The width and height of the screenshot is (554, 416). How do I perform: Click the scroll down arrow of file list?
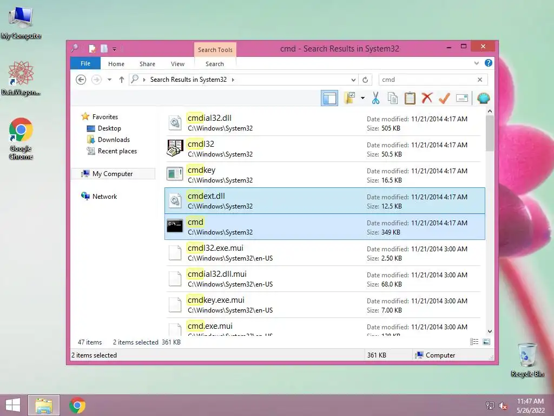(490, 331)
